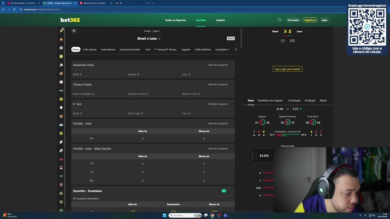Click the back arrow above markets
The image size is (390, 219).
(74, 31)
